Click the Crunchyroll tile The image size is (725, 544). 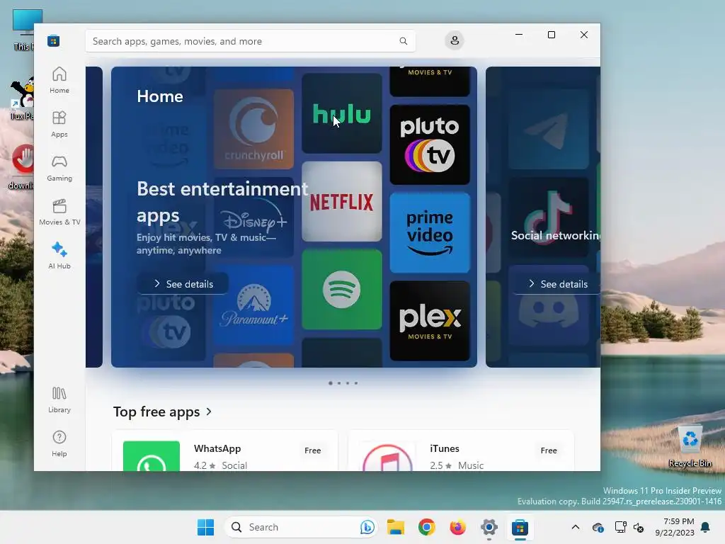point(253,129)
